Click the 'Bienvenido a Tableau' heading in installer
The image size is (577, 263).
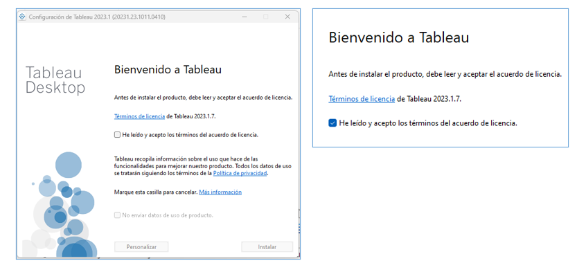point(168,69)
